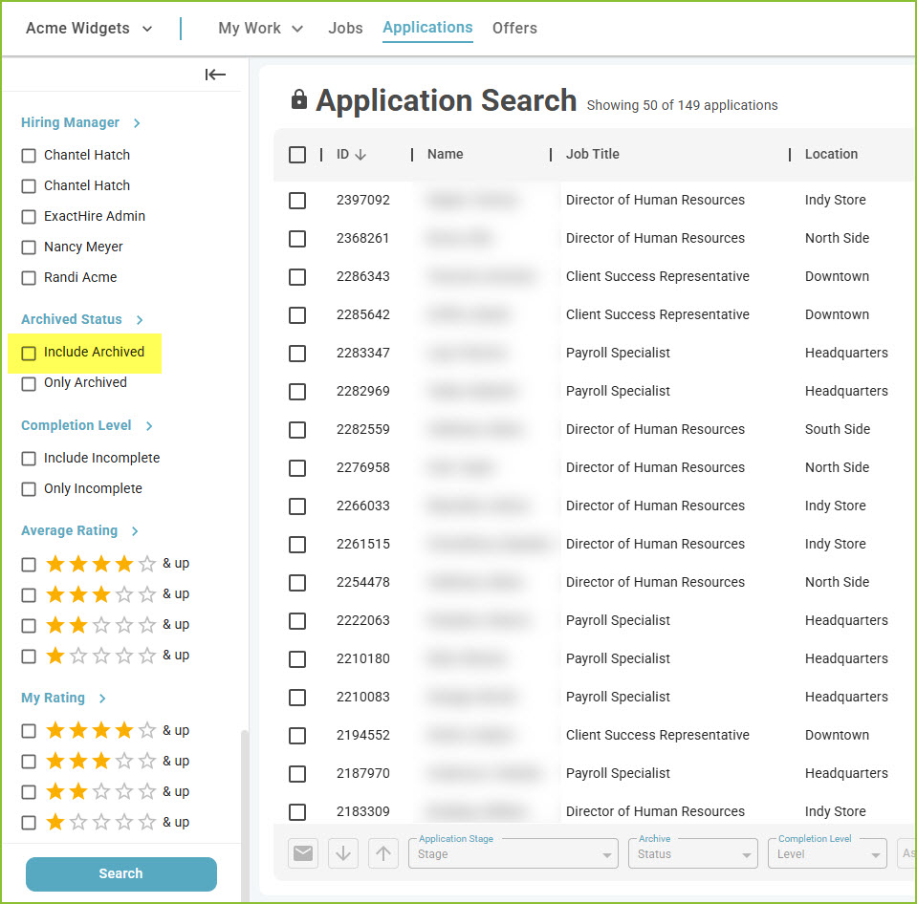
Task: Click the envelope email icon in bottom toolbar
Action: (x=303, y=853)
